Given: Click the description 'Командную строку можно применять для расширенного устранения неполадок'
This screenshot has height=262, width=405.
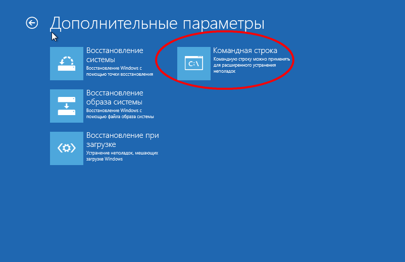Looking at the screenshot, I should 251,65.
